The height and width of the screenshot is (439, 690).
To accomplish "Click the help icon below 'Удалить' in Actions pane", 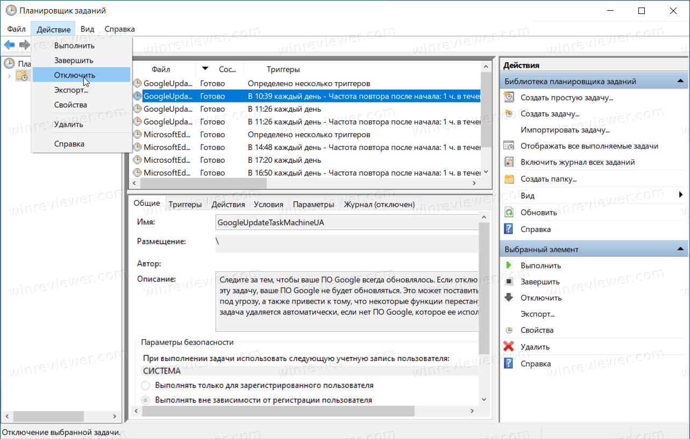I will pos(509,364).
